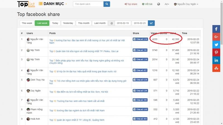Expand the DANH MỤC category menu
This screenshot has height=125, width=223.
53,4
